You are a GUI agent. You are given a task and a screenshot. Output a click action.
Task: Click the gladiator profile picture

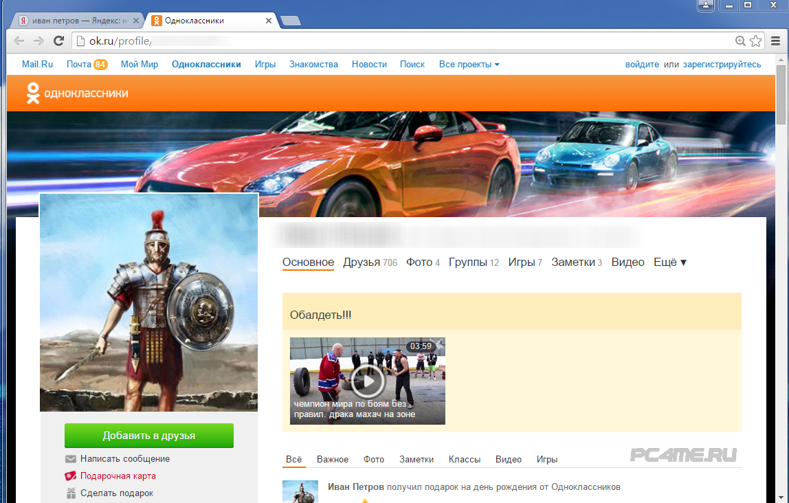pos(149,303)
